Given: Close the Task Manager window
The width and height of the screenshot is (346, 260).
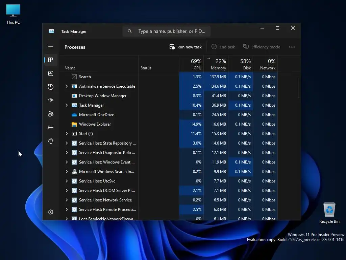Looking at the screenshot, I should coord(293,28).
